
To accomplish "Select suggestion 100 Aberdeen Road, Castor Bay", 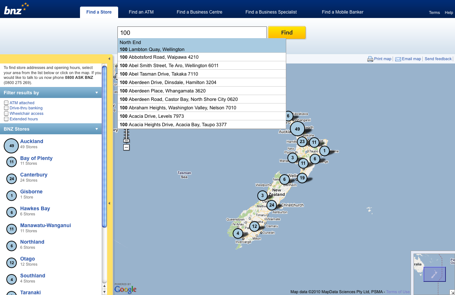I will [x=201, y=99].
